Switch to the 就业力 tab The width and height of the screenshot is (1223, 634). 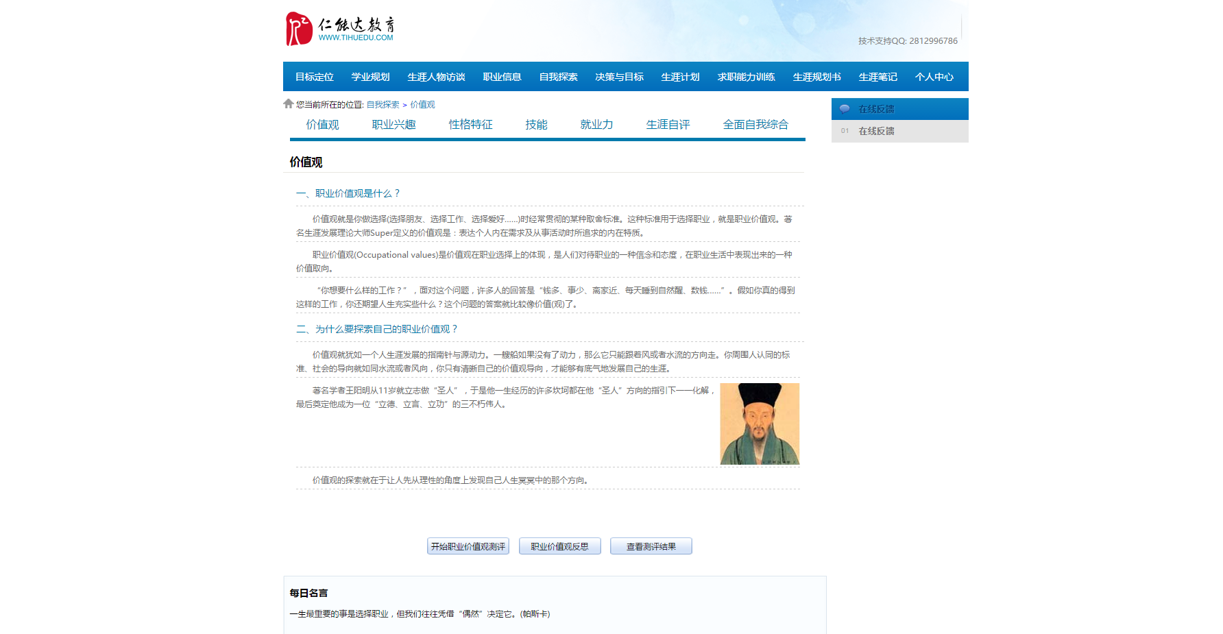click(x=597, y=125)
